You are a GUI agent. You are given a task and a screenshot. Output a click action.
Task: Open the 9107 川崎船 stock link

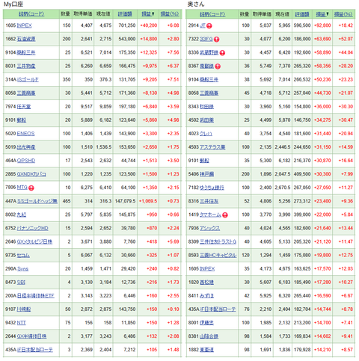coord(24,309)
